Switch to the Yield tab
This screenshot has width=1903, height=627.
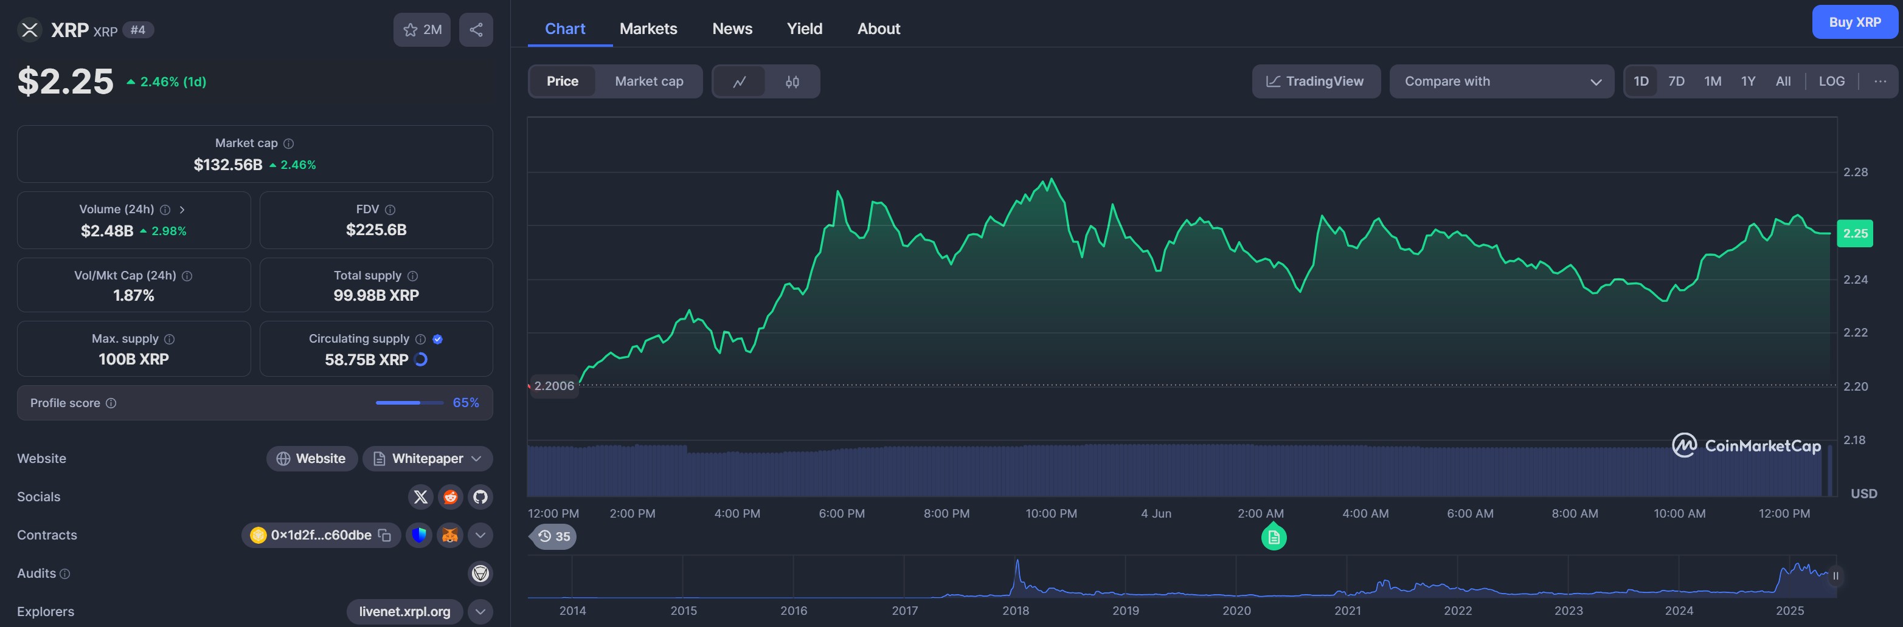805,29
